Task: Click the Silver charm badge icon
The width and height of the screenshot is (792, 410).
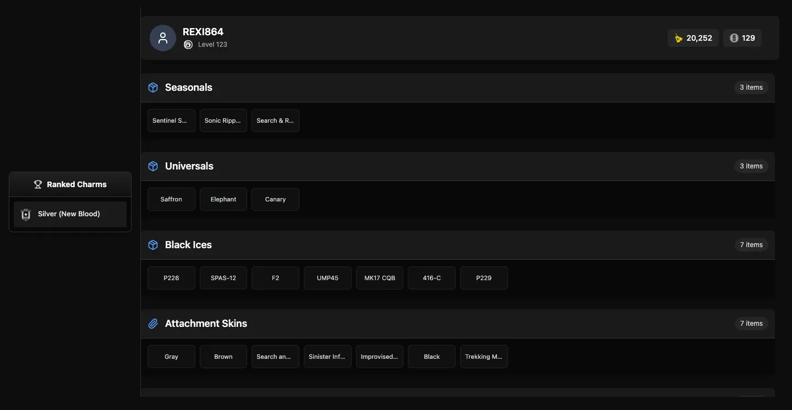Action: tap(25, 215)
